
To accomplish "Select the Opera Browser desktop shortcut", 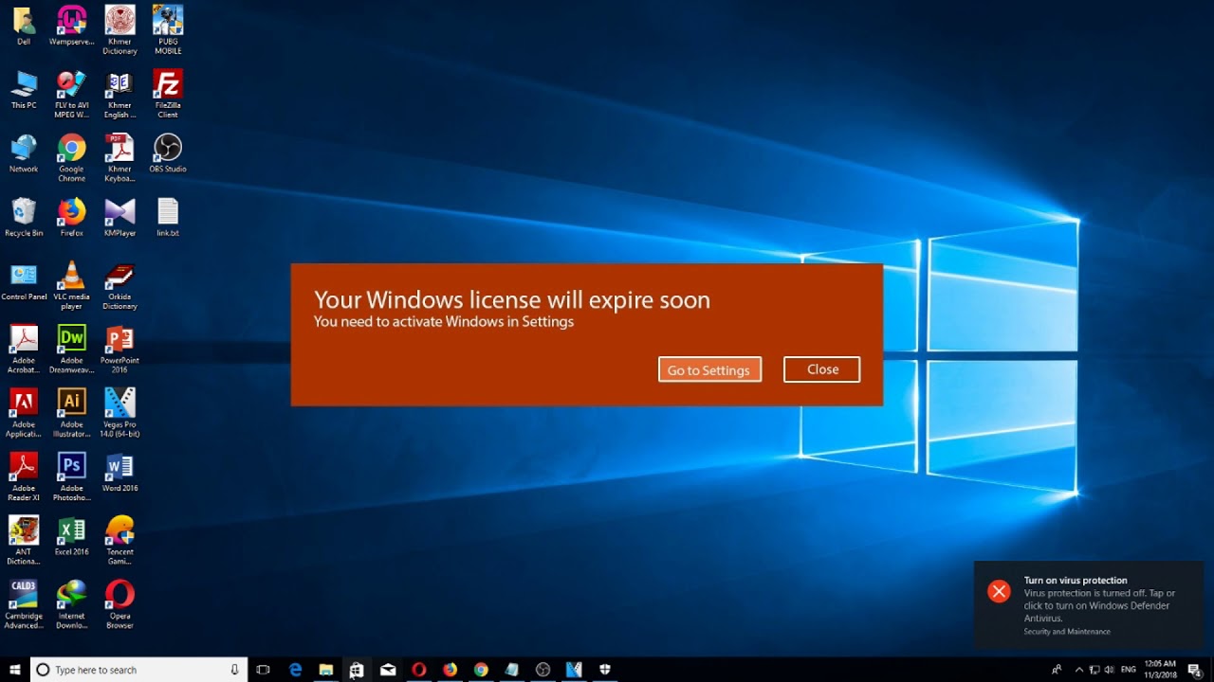I will (x=120, y=603).
